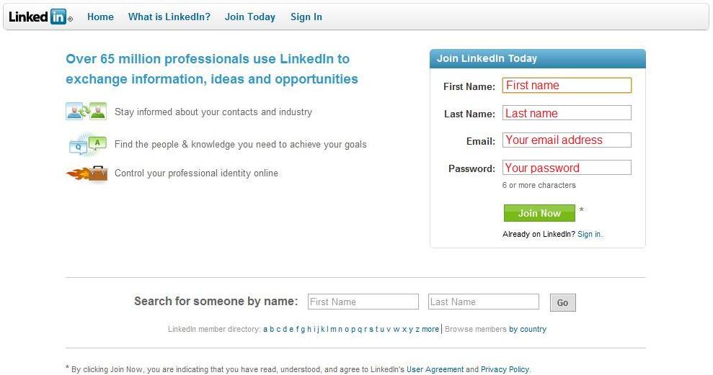This screenshot has width=713, height=375.
Task: Follow the Sign in link under Join Now
Action: point(590,234)
